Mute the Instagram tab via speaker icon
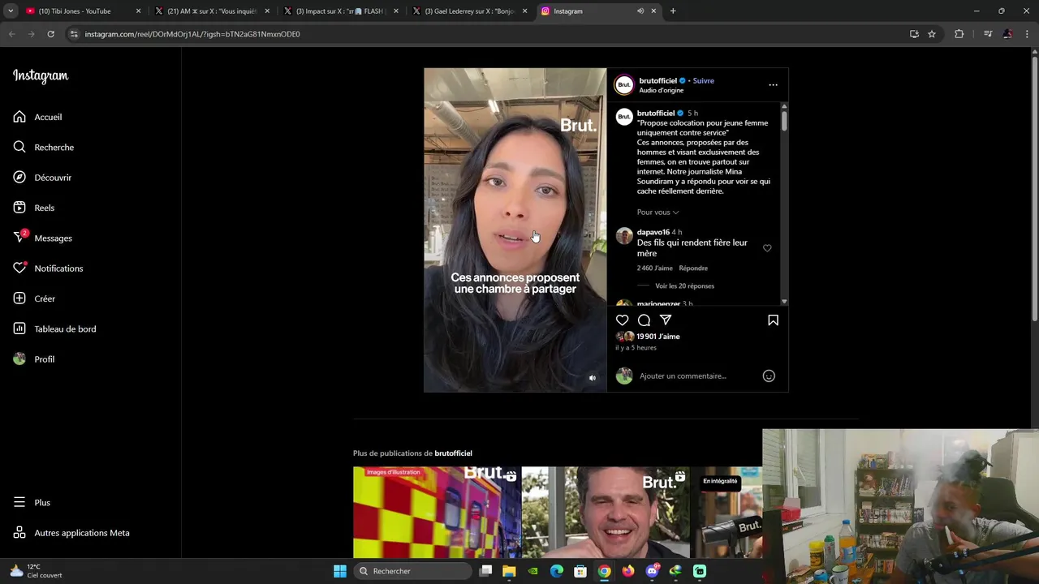Image resolution: width=1039 pixels, height=584 pixels. tap(640, 11)
